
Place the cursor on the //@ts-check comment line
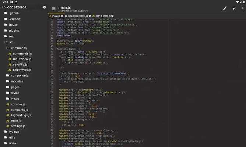pyautogui.click(x=64, y=36)
